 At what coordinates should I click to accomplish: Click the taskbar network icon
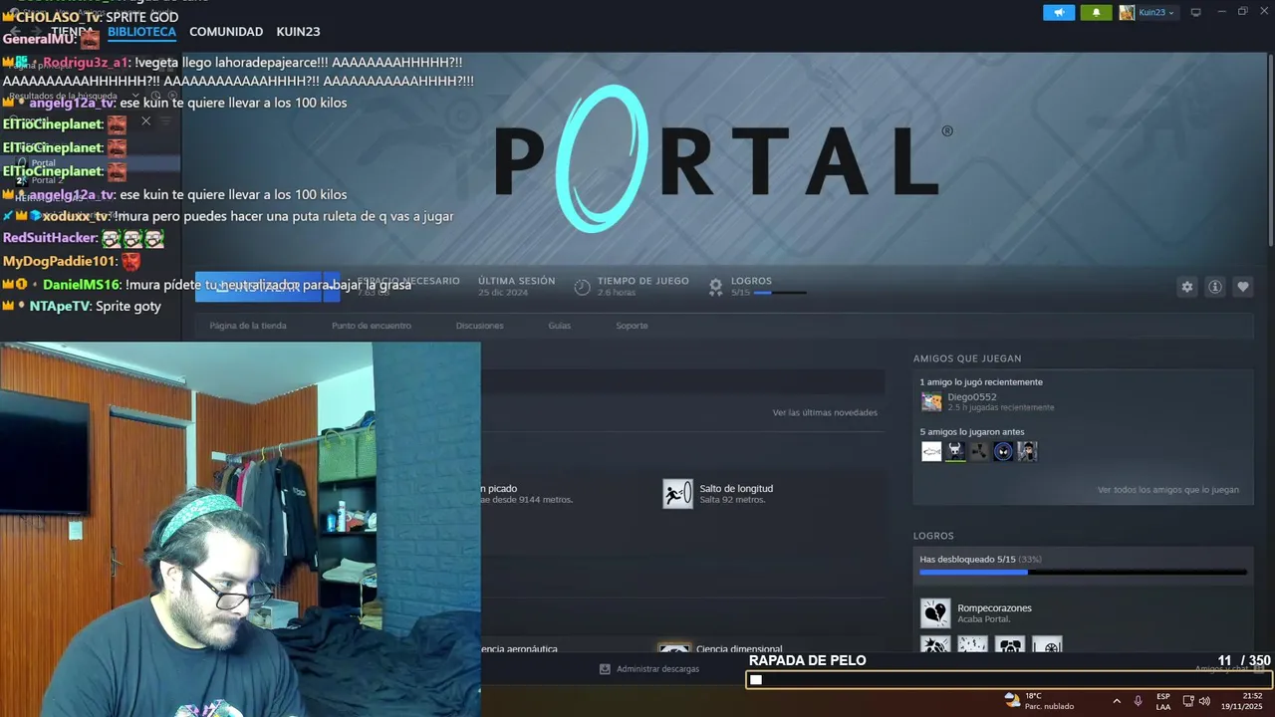pyautogui.click(x=1188, y=701)
